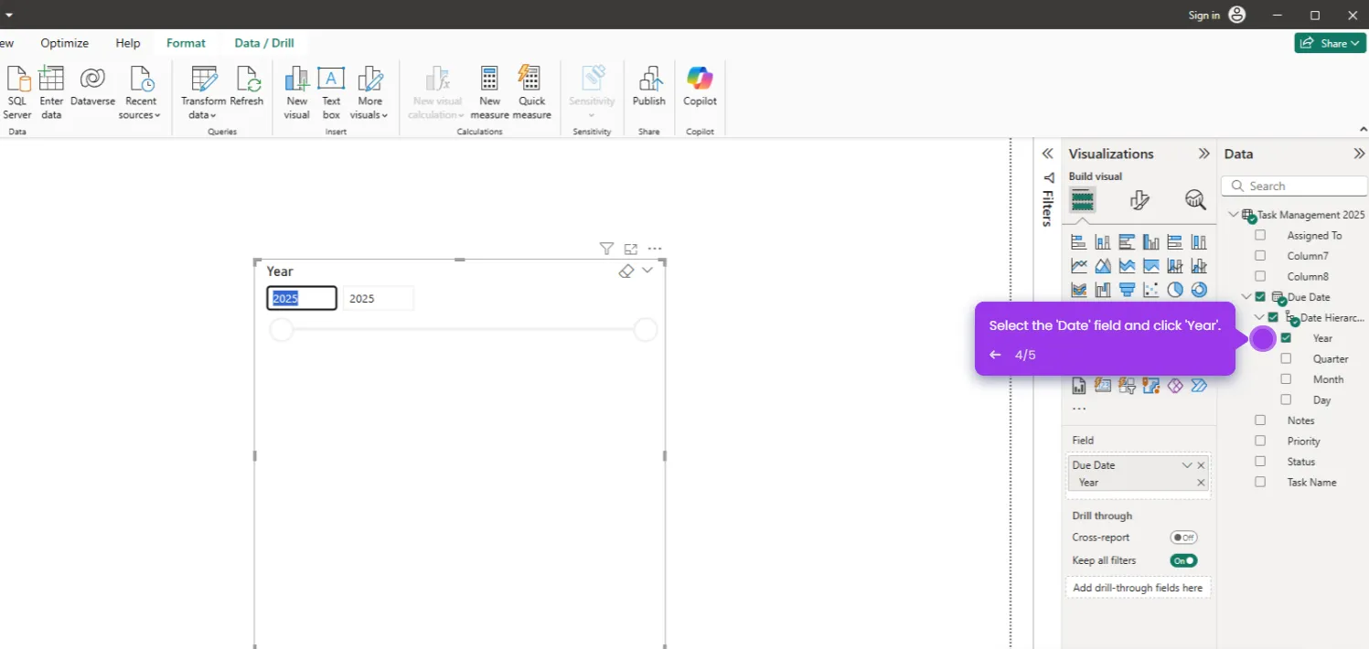Check the Column8 field

tap(1260, 276)
